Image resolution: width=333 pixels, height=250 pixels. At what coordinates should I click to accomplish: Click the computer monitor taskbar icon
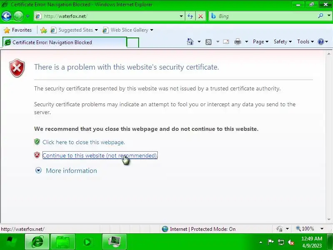[114, 242]
